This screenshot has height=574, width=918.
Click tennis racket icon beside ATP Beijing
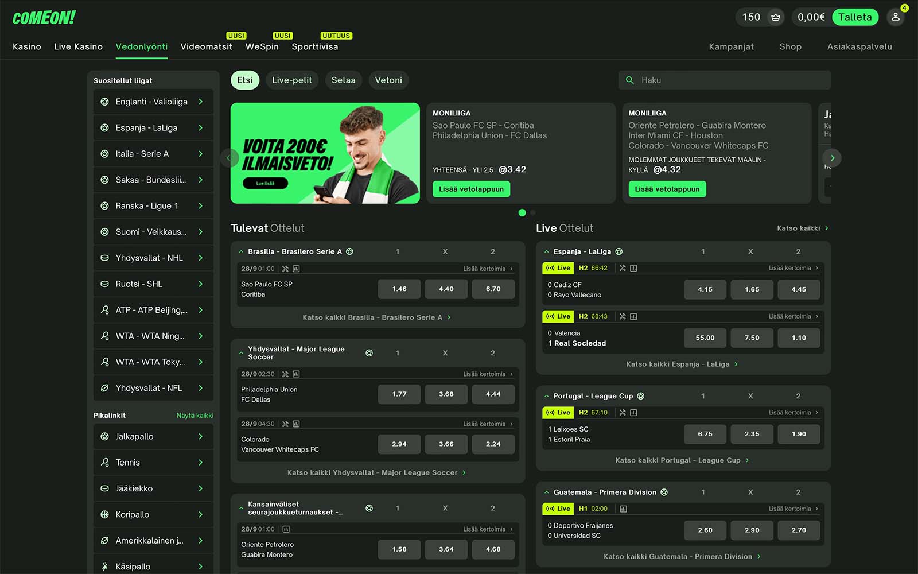click(104, 310)
